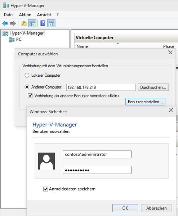Toggle Verbindung als anderer Benutzer checkbox
This screenshot has height=216, width=178.
(30, 96)
